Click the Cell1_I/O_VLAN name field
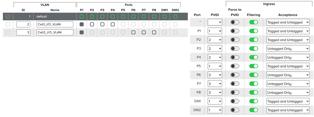The height and width of the screenshot is (117, 314). pos(55,24)
